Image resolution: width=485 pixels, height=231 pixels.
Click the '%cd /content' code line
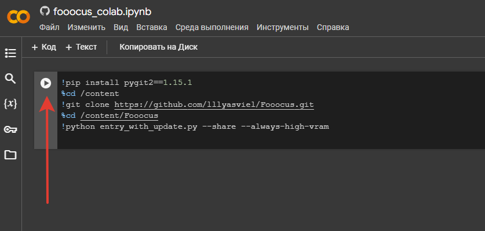tap(90, 94)
